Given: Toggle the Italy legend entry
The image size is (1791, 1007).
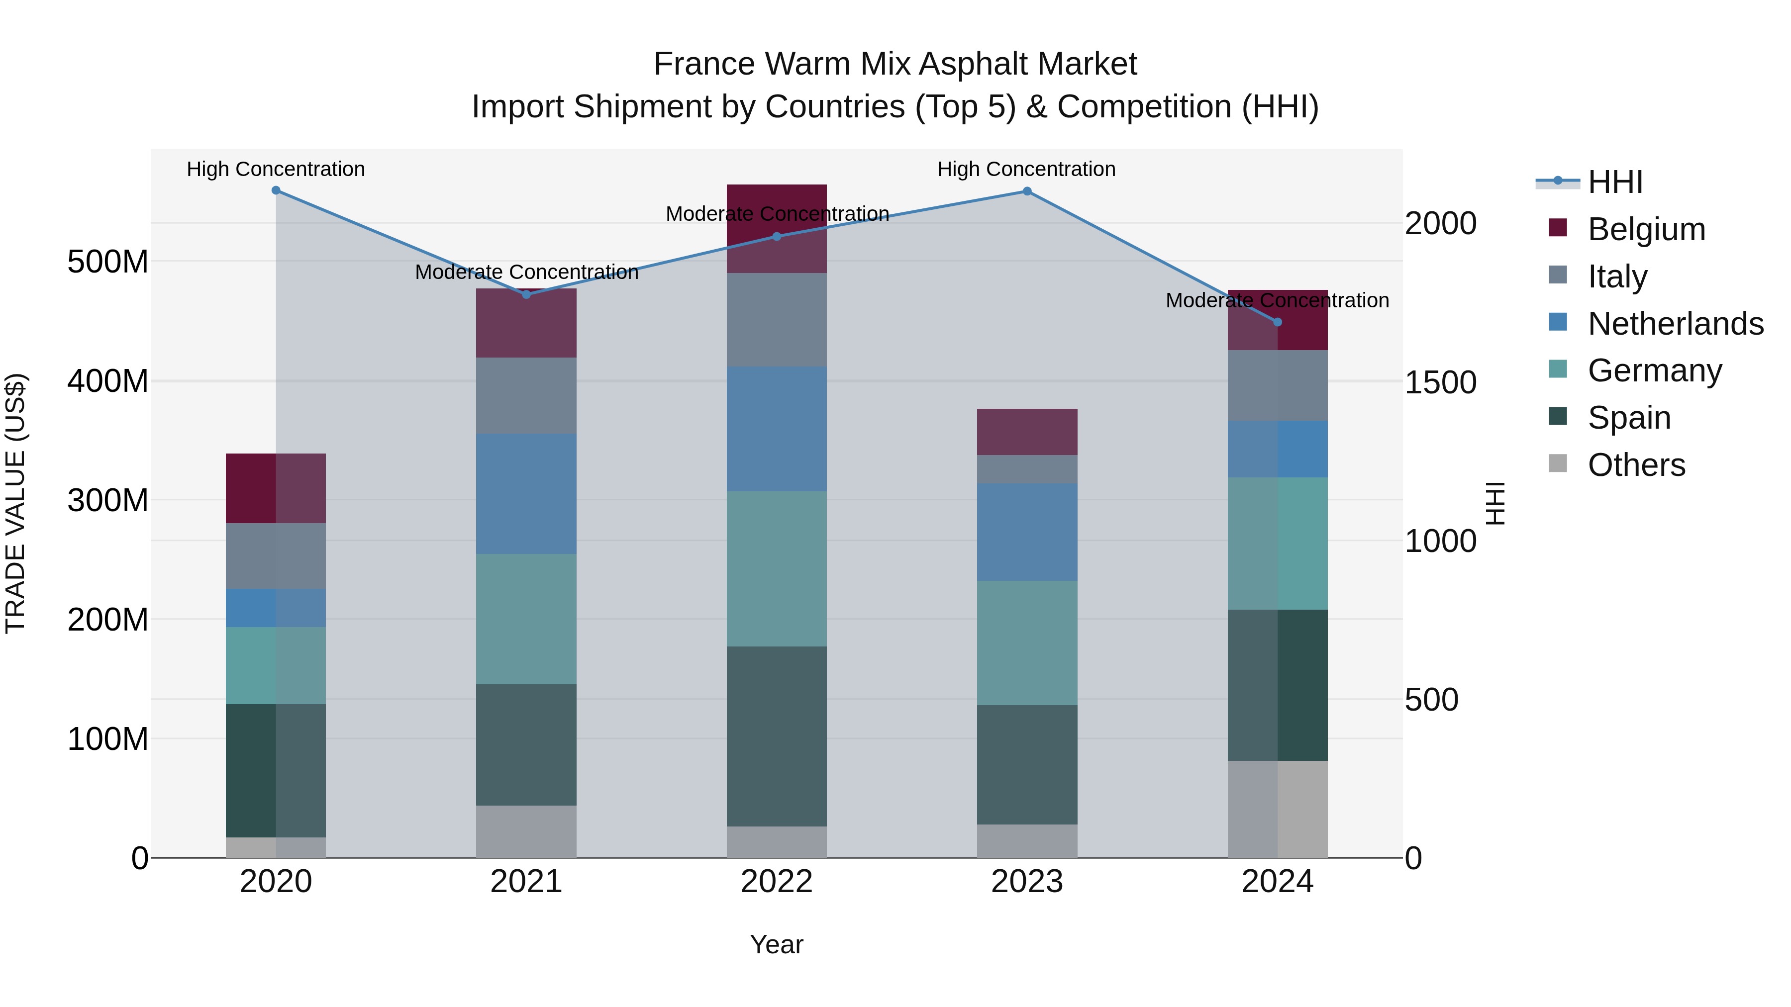Looking at the screenshot, I should 1597,276.
